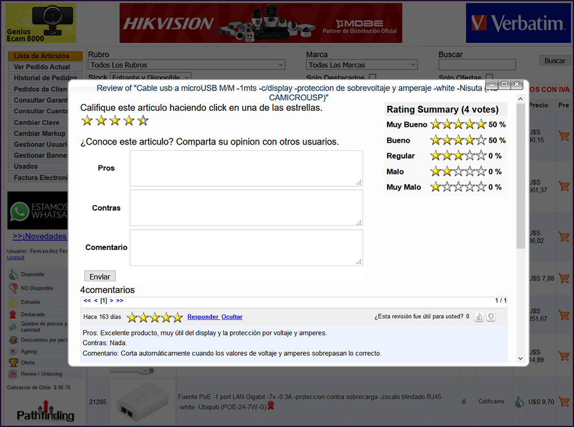This screenshot has height=427, width=574.
Task: Click thumbs up on the review
Action: (479, 317)
